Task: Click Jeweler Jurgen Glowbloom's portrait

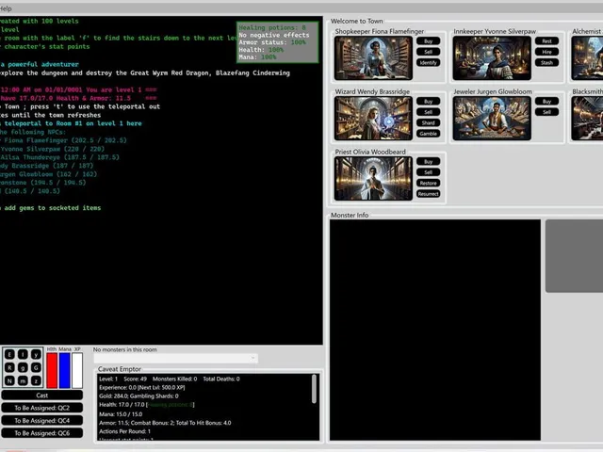Action: click(x=492, y=118)
